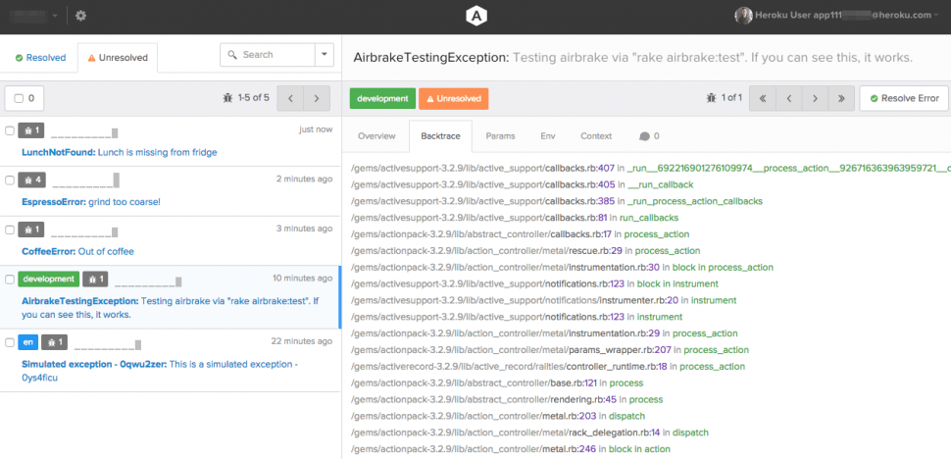
Task: Open the Env tab
Action: (x=548, y=135)
